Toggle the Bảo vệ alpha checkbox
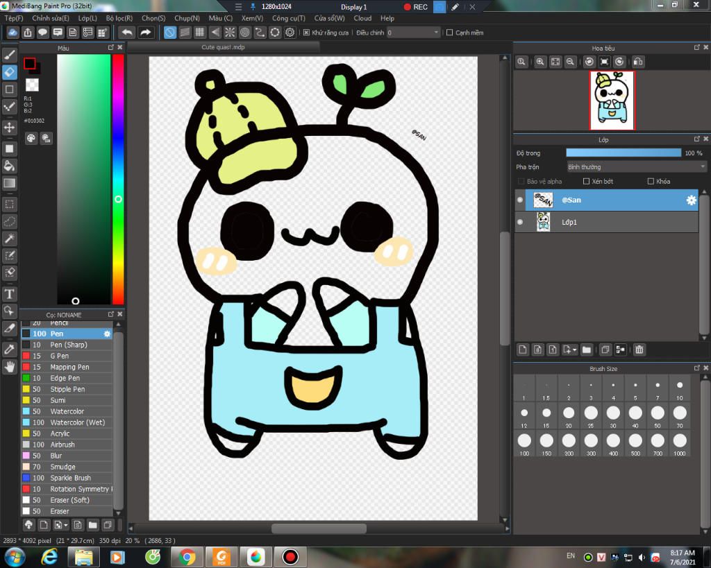Image resolution: width=711 pixels, height=568 pixels. coord(521,181)
